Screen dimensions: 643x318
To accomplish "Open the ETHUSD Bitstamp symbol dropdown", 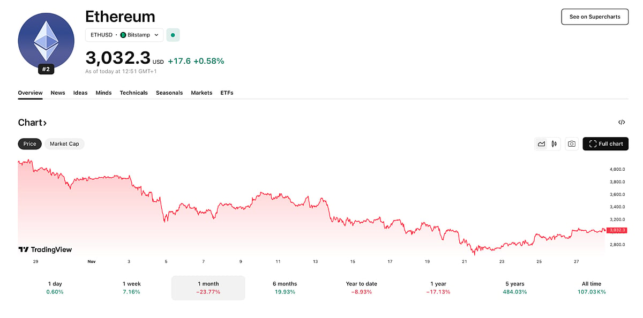I will [x=124, y=35].
